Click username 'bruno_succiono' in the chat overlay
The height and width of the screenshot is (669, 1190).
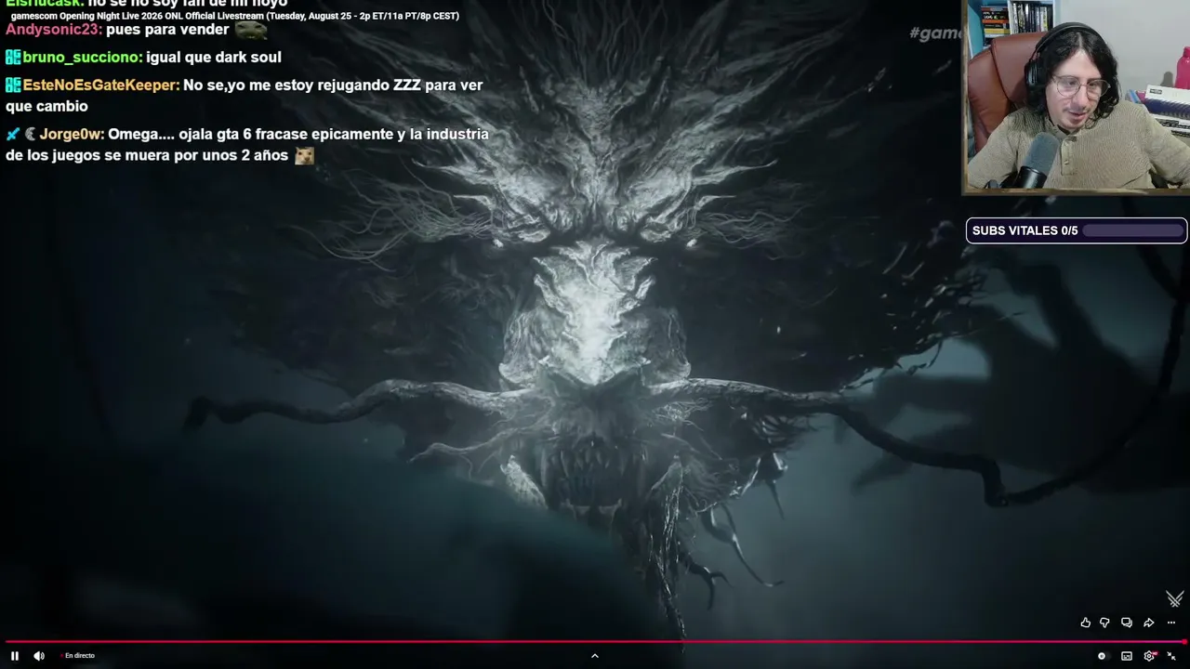coord(83,58)
